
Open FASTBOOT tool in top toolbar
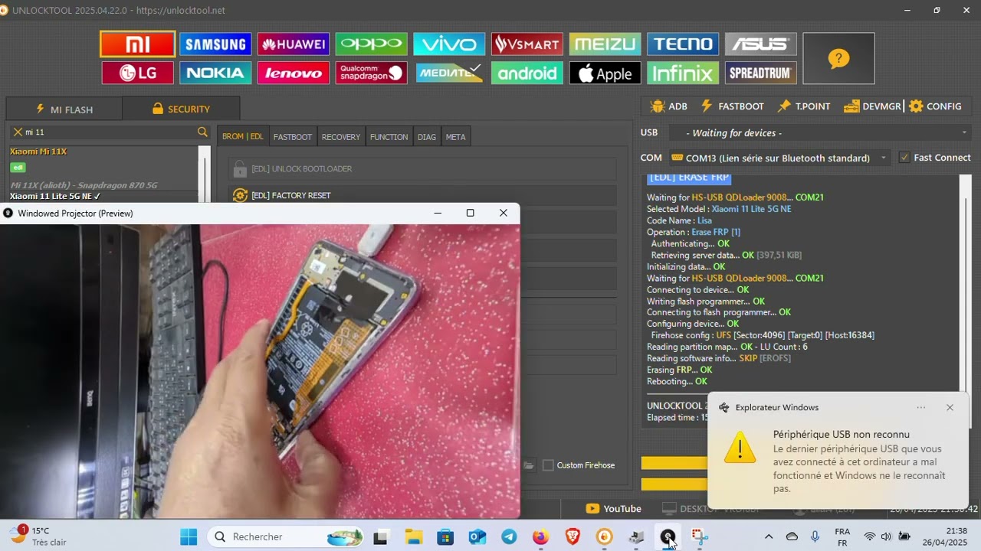click(732, 106)
